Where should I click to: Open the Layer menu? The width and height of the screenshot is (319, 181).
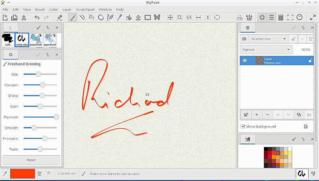(67, 9)
